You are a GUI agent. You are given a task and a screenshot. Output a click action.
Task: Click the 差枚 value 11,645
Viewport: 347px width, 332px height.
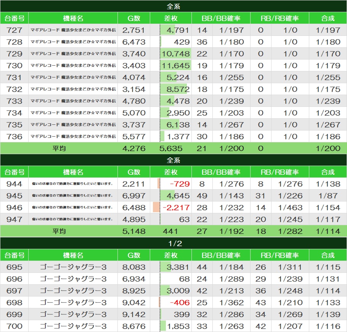(176, 66)
